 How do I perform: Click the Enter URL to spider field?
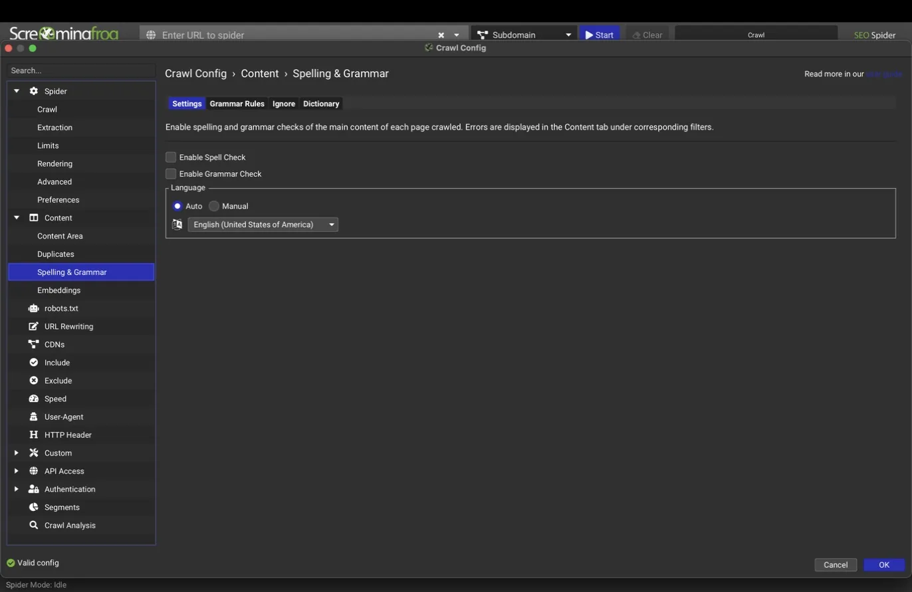pyautogui.click(x=292, y=35)
